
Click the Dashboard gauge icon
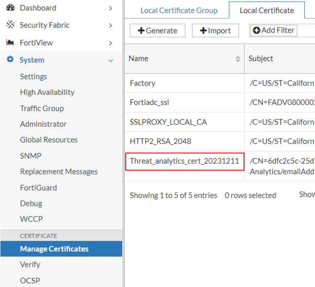[x=11, y=8]
